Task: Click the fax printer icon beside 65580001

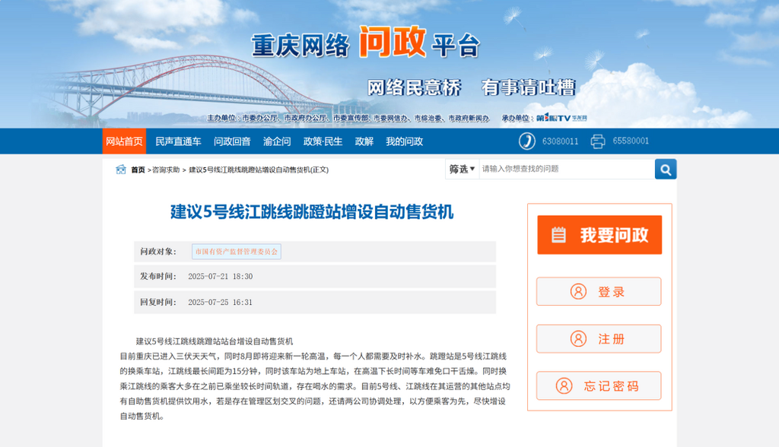Action: pos(598,141)
